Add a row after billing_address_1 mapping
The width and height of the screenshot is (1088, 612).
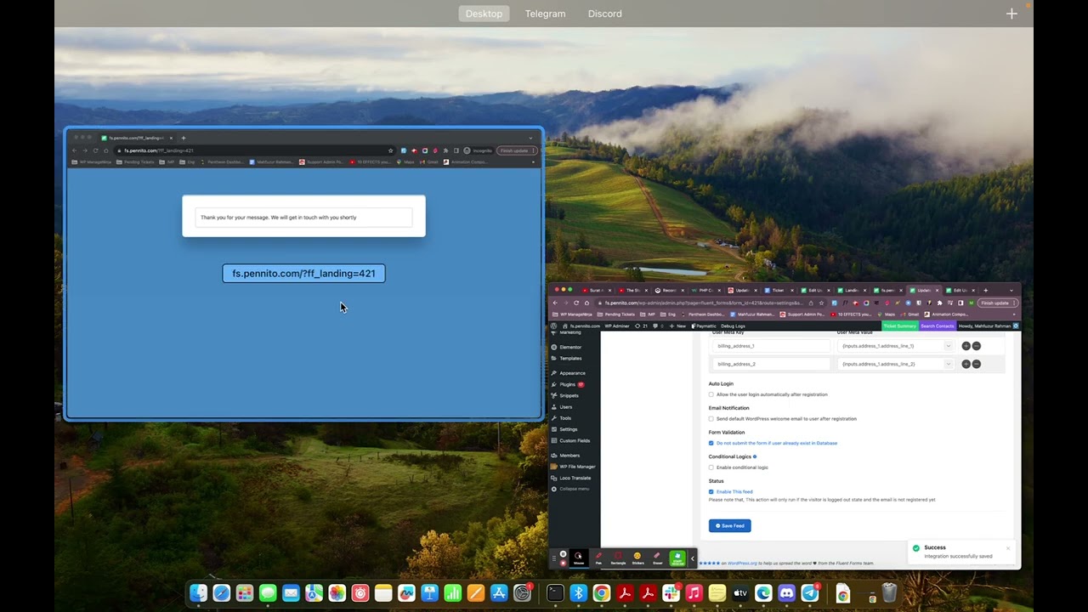(x=966, y=346)
